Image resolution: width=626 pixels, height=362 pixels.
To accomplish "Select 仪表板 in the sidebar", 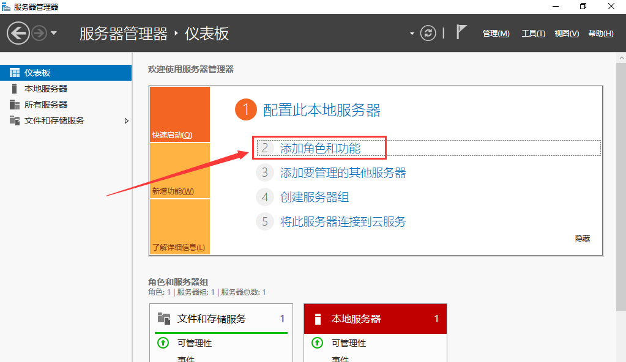I will (66, 73).
